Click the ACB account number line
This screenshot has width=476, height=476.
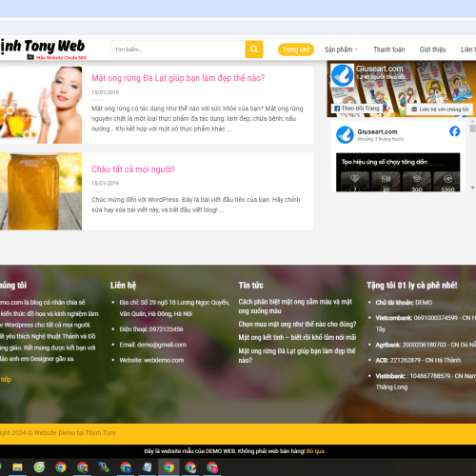click(418, 360)
